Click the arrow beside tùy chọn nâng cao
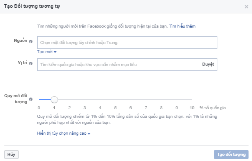The width and height of the screenshot is (252, 161). (89, 134)
